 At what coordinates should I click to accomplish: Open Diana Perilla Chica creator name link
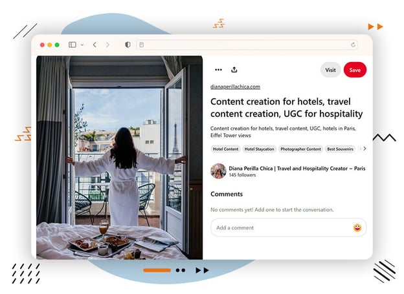click(297, 169)
